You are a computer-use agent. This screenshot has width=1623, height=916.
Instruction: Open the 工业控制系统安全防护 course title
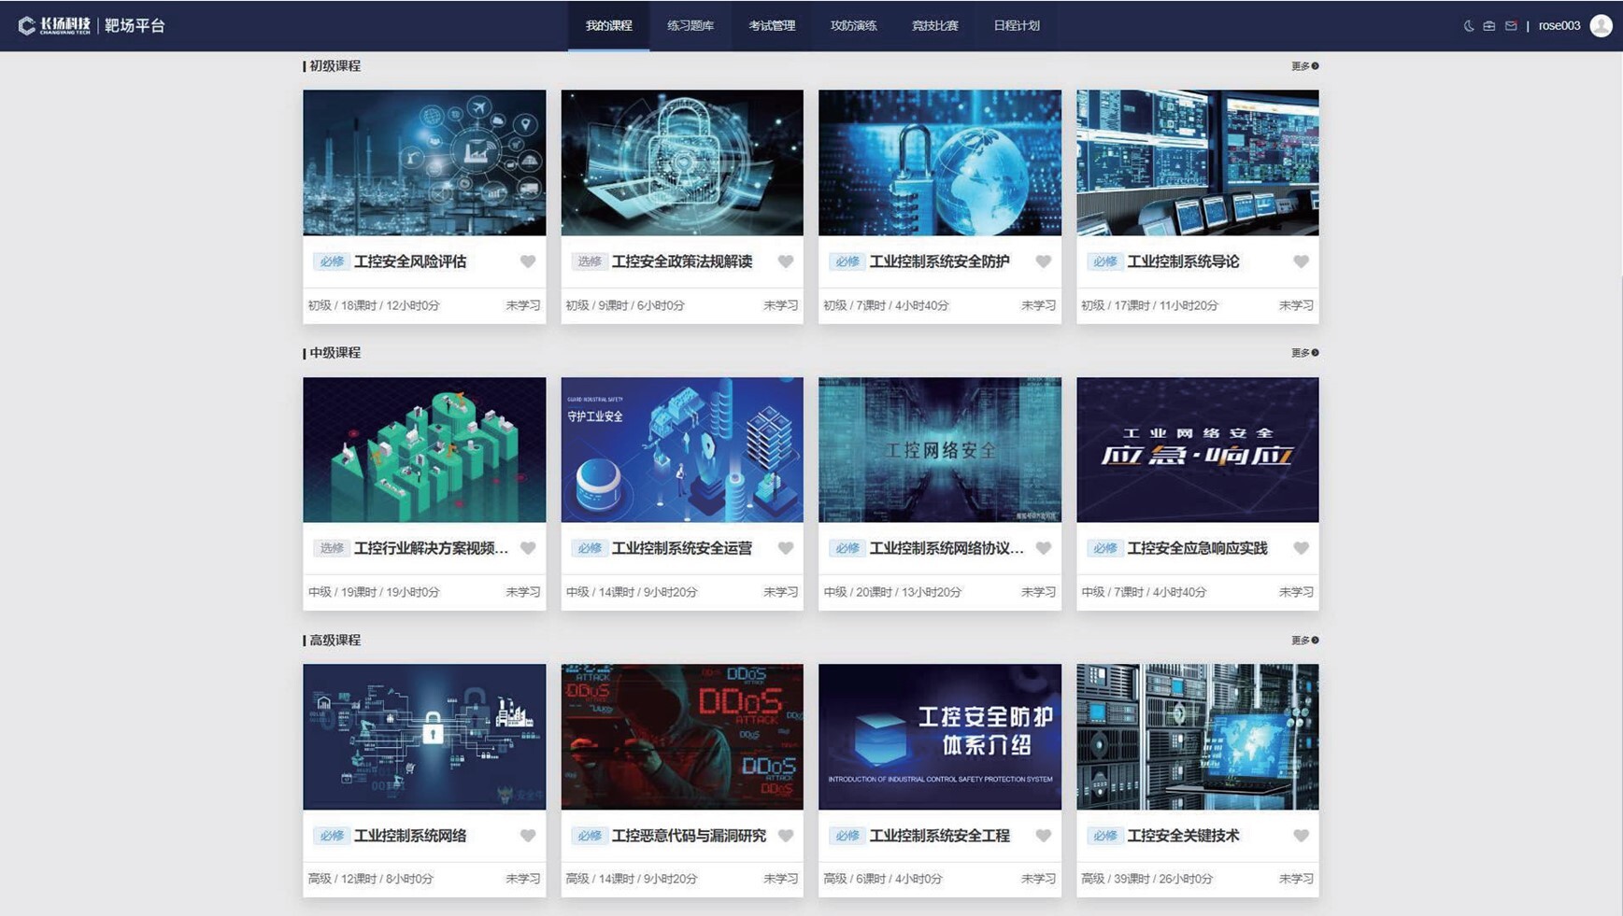(939, 261)
